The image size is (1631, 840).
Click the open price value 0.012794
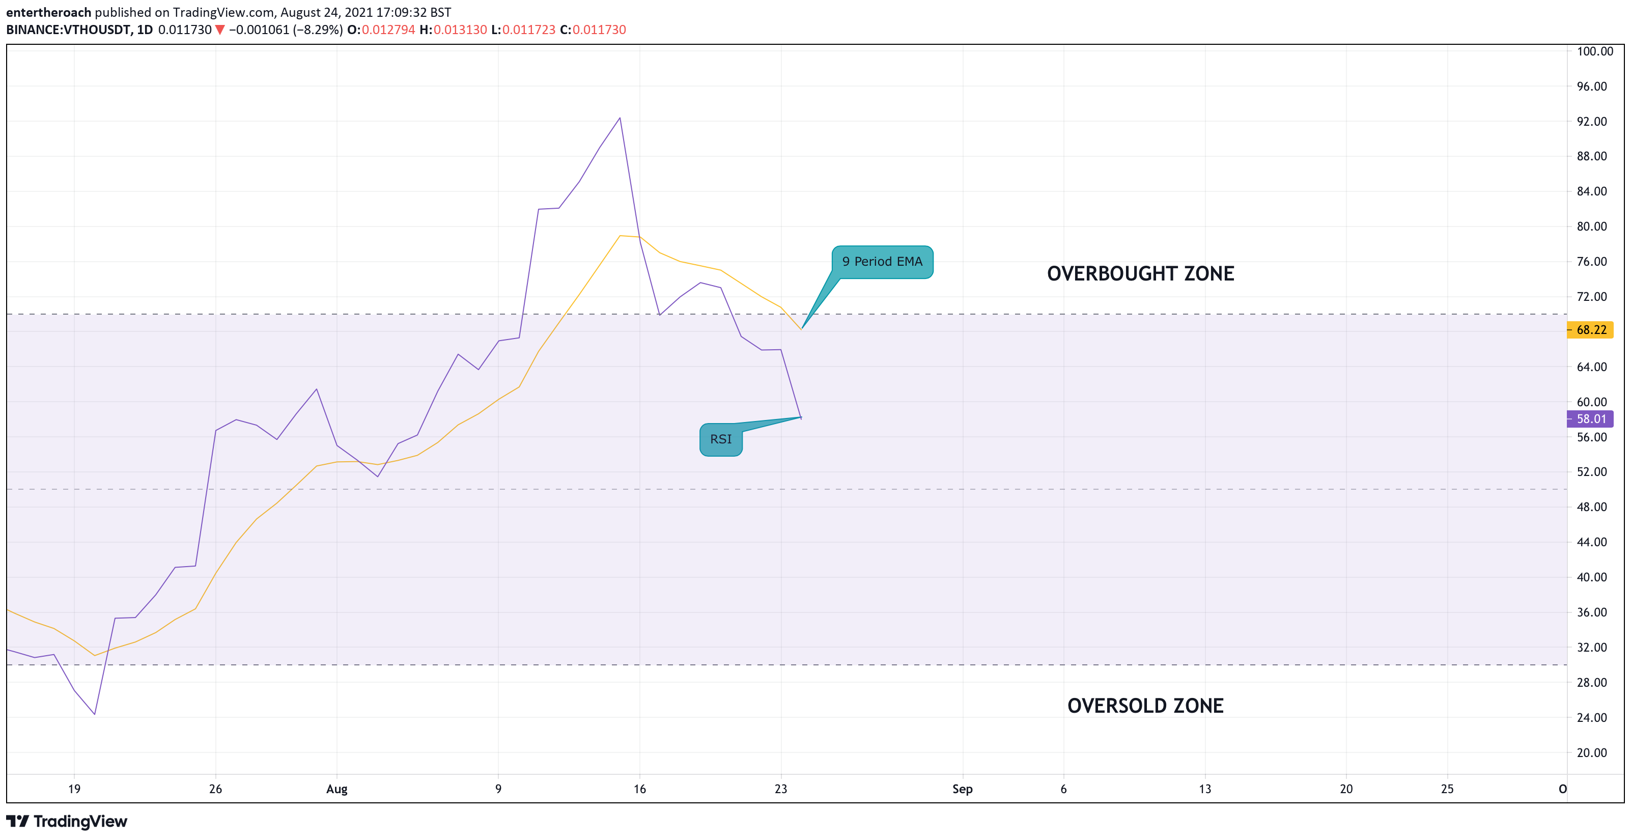coord(388,30)
